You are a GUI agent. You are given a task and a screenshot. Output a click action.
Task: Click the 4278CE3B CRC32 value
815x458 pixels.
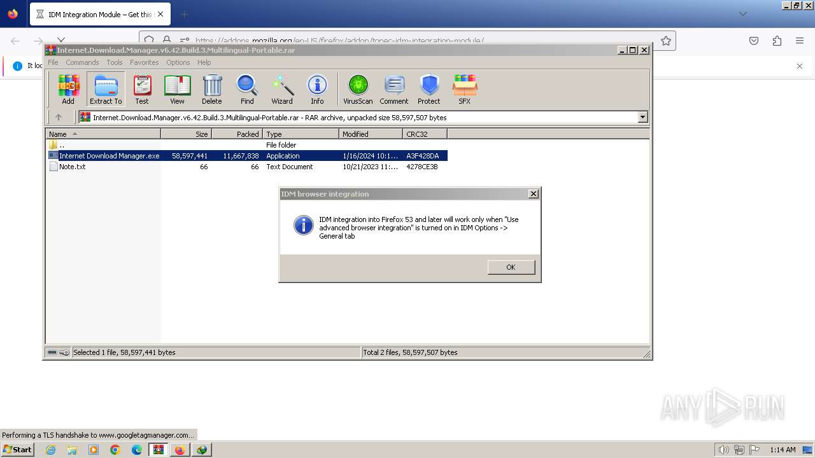[x=422, y=167]
